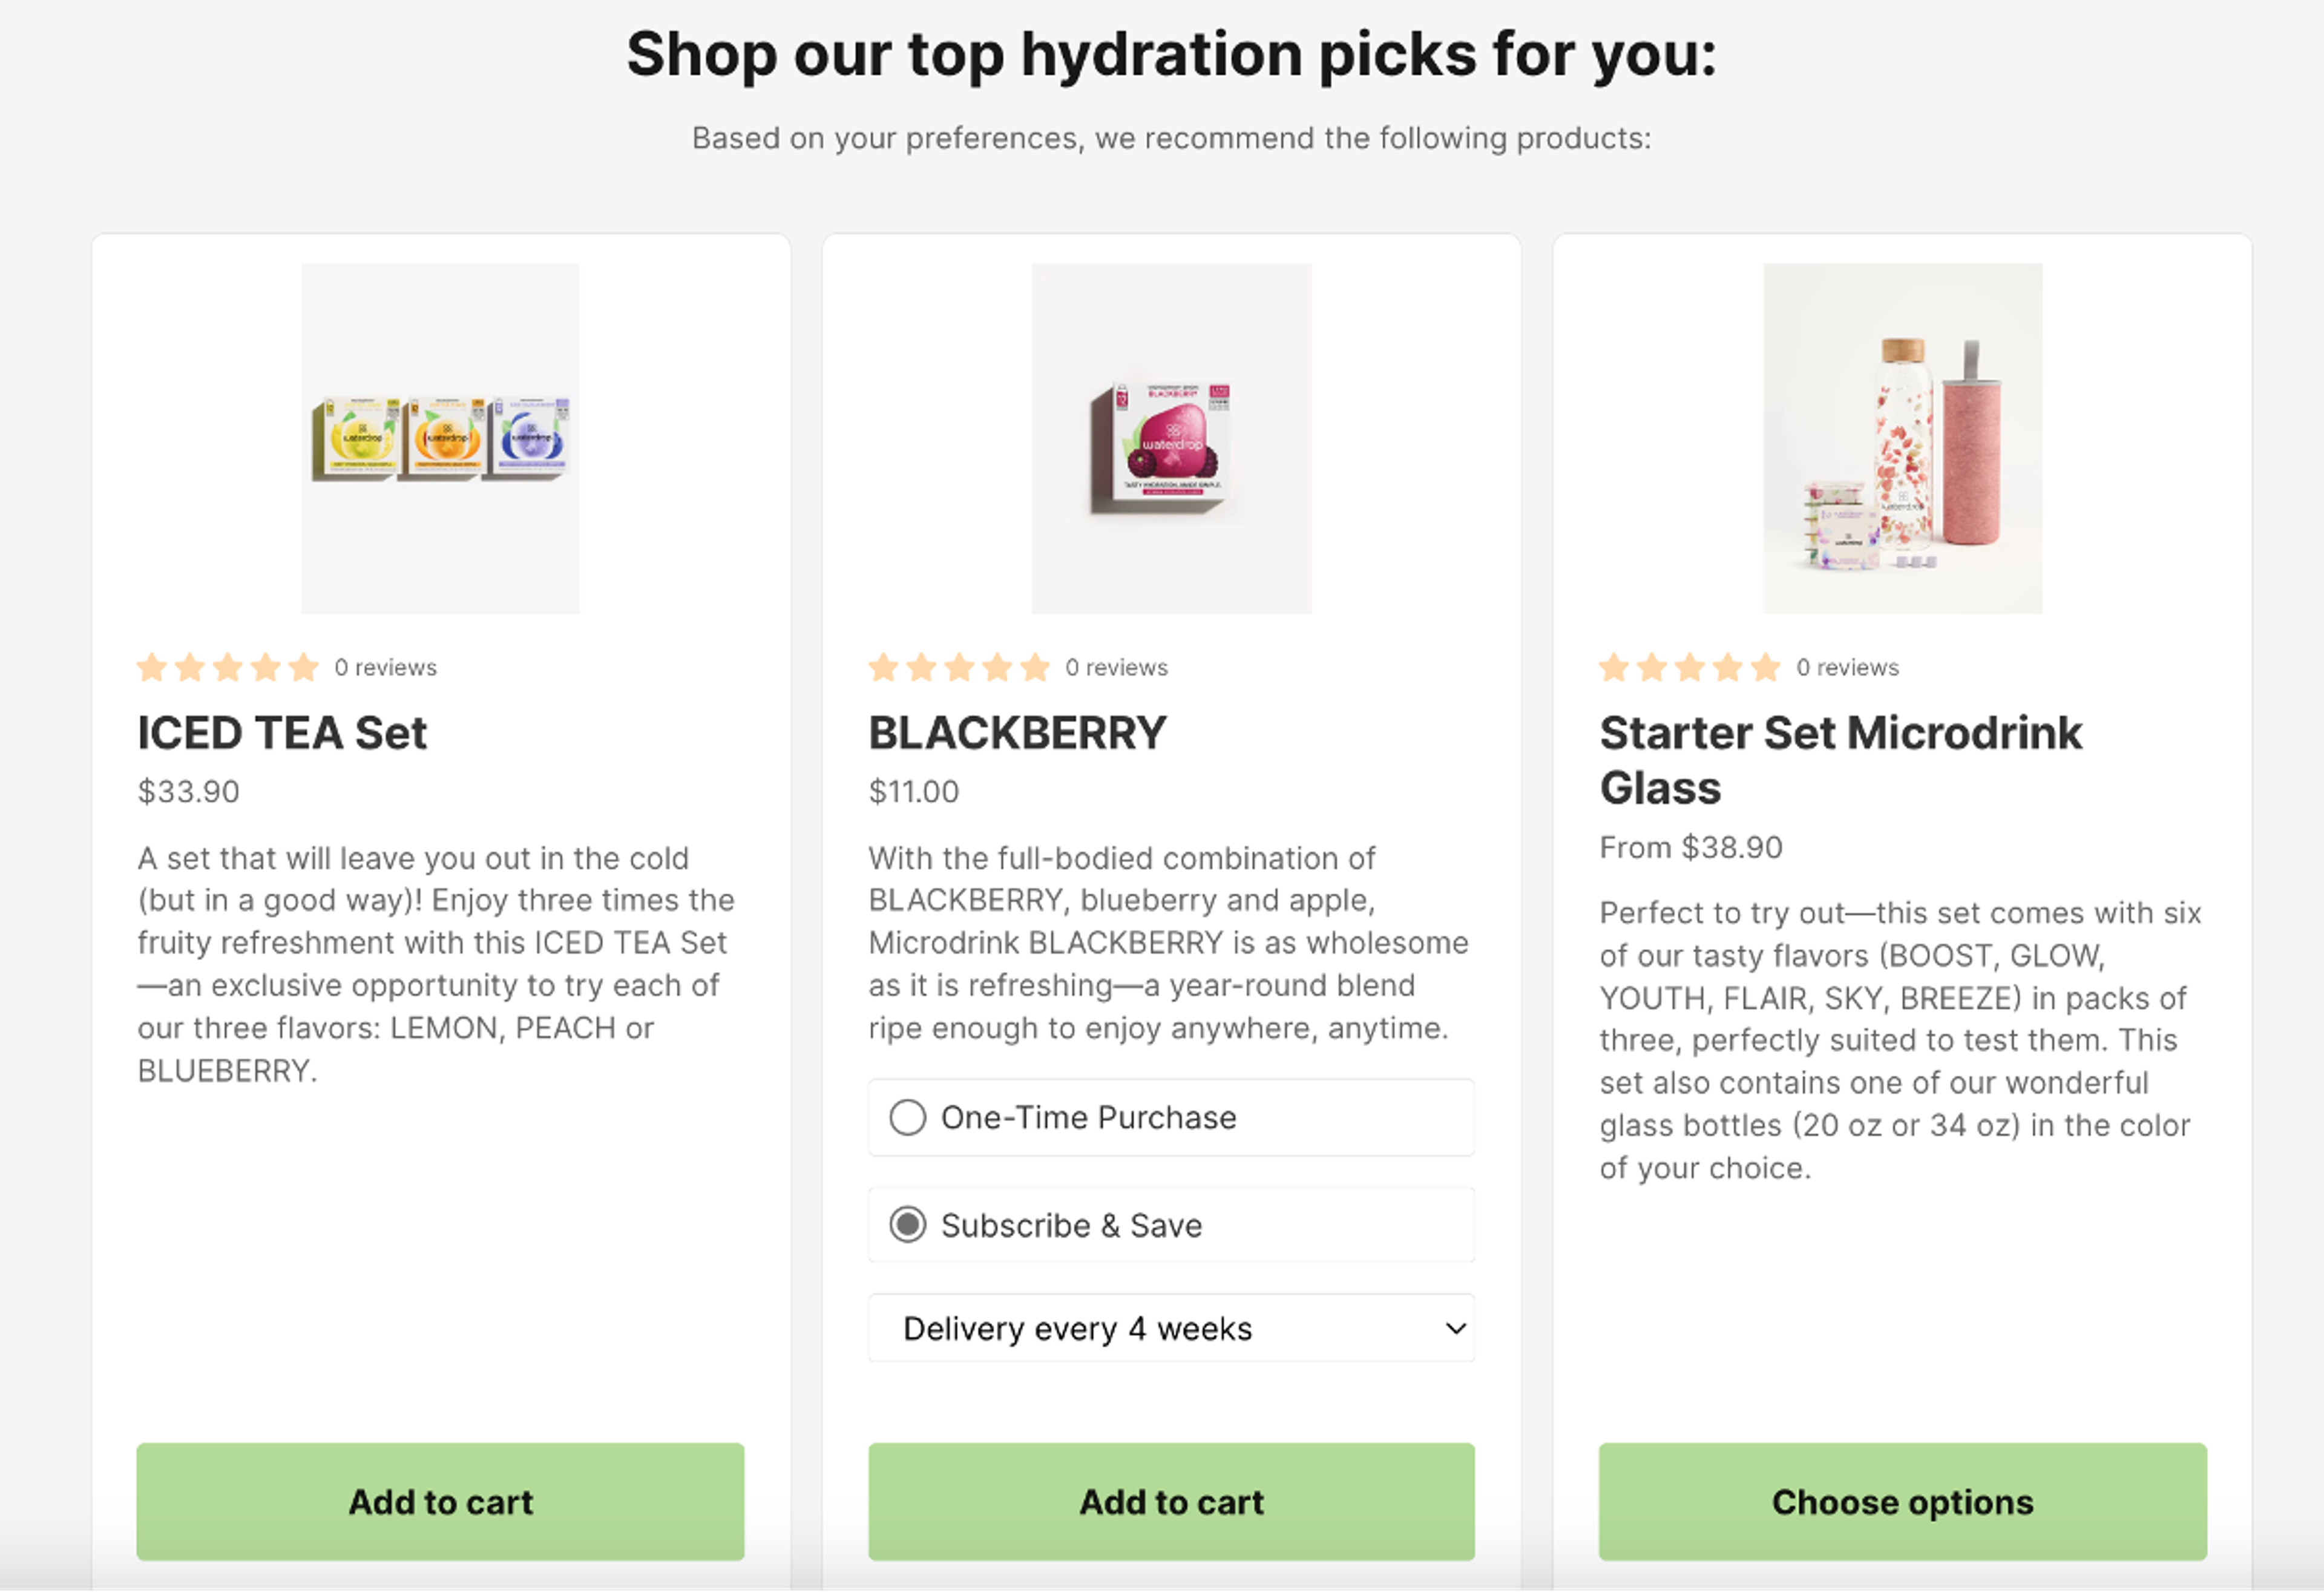The height and width of the screenshot is (1592, 2324).
Task: Click the second star rating on BLACKBERRY
Action: pyautogui.click(x=921, y=667)
